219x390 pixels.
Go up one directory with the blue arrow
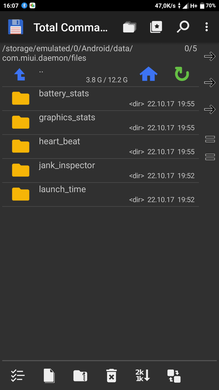click(19, 75)
